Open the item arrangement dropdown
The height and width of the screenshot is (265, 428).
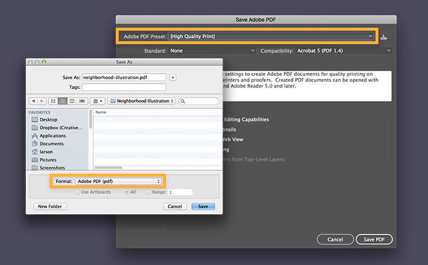(x=97, y=101)
